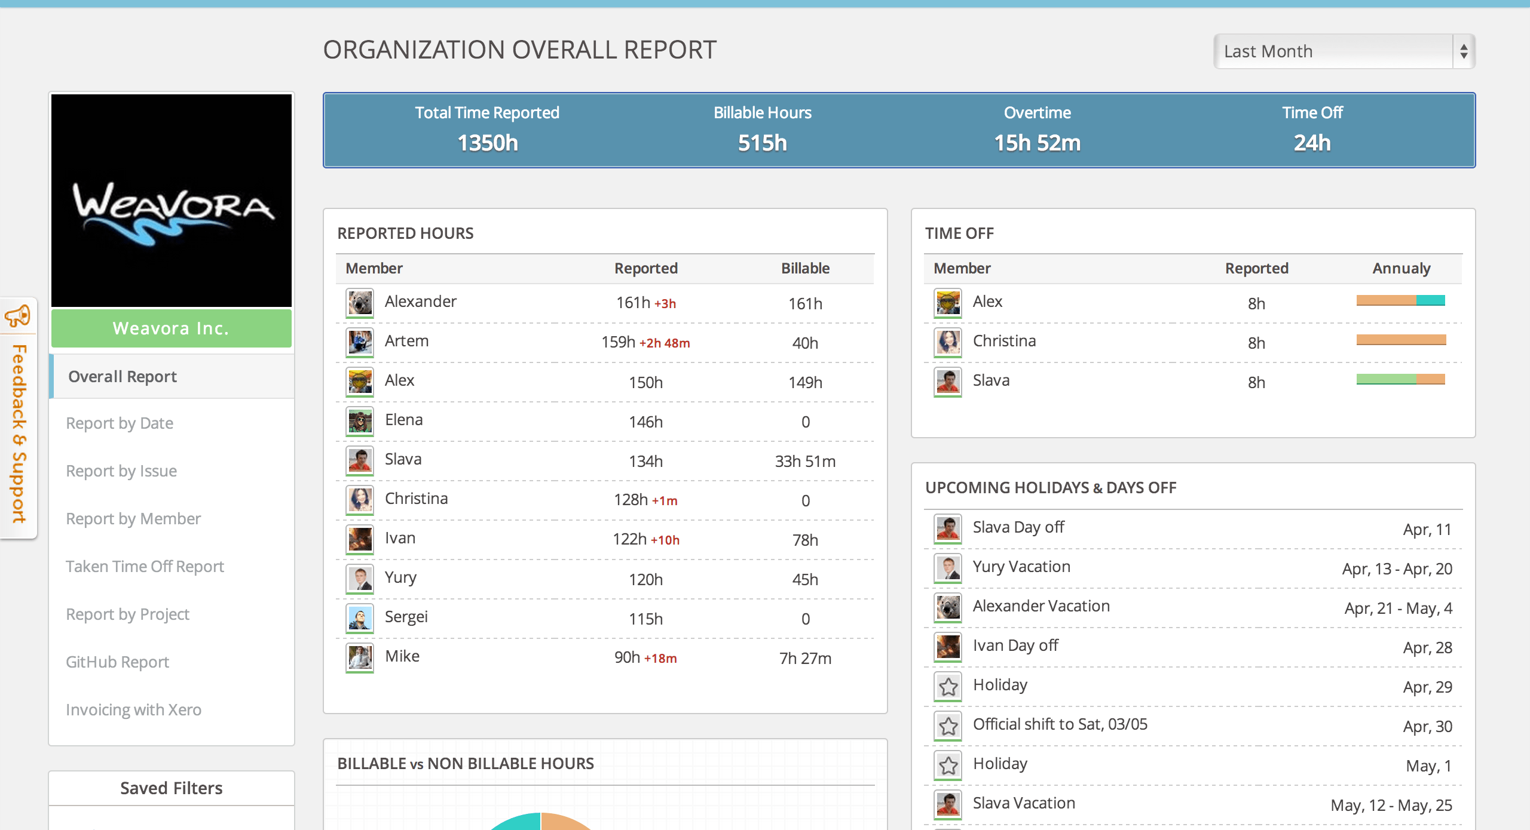Click avatar next to Alexander Vacation
Viewport: 1530px width, 830px height.
point(948,608)
